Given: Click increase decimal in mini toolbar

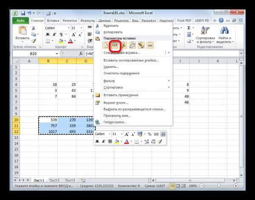Looking at the screenshot, I should [x=147, y=141].
